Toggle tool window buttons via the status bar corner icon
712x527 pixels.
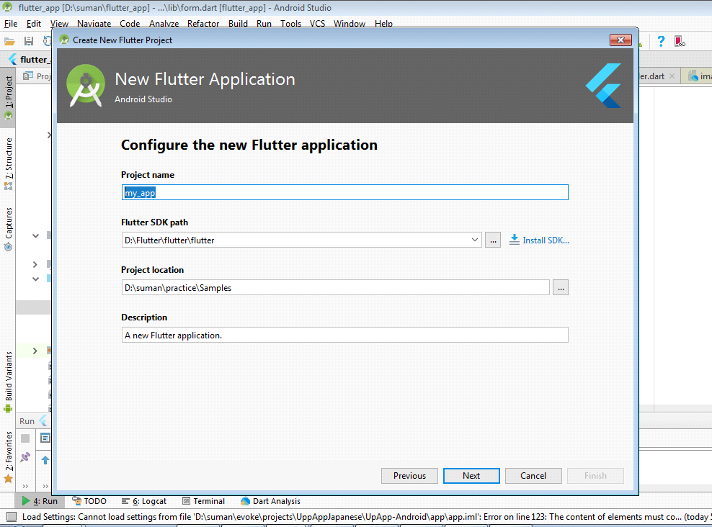click(x=12, y=517)
